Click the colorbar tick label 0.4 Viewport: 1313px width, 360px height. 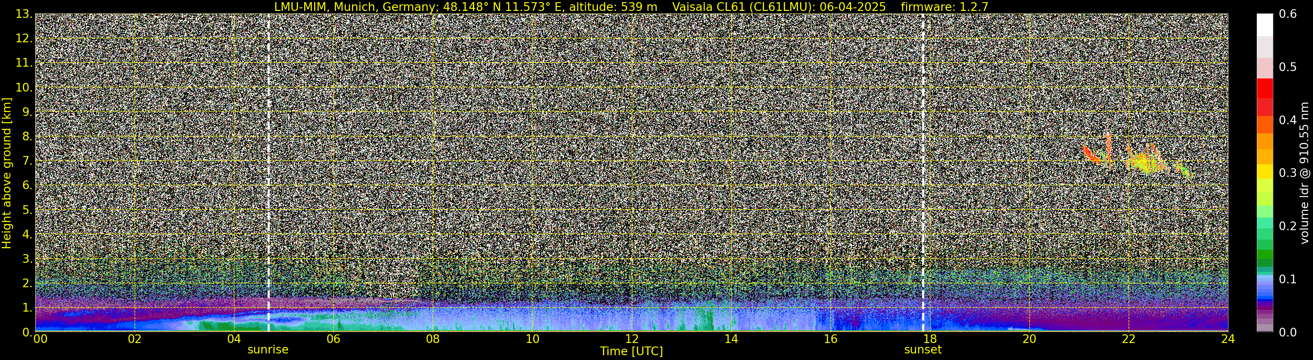[x=1288, y=120]
